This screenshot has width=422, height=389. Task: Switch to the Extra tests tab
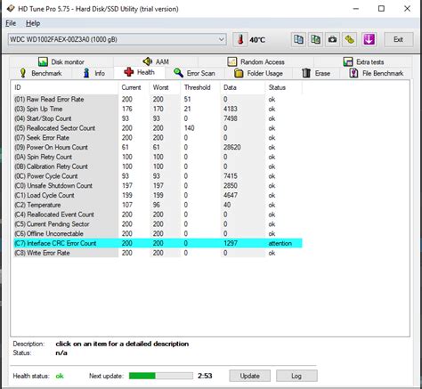[363, 61]
